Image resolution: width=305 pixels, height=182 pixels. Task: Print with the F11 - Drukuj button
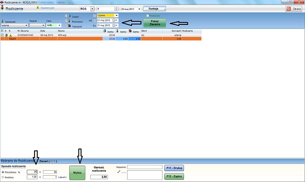click(x=174, y=168)
